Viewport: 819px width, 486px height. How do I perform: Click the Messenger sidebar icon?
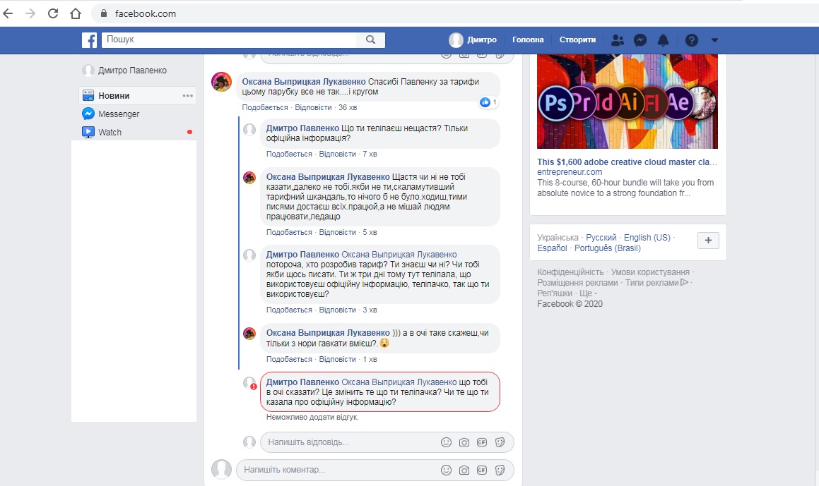coord(88,114)
